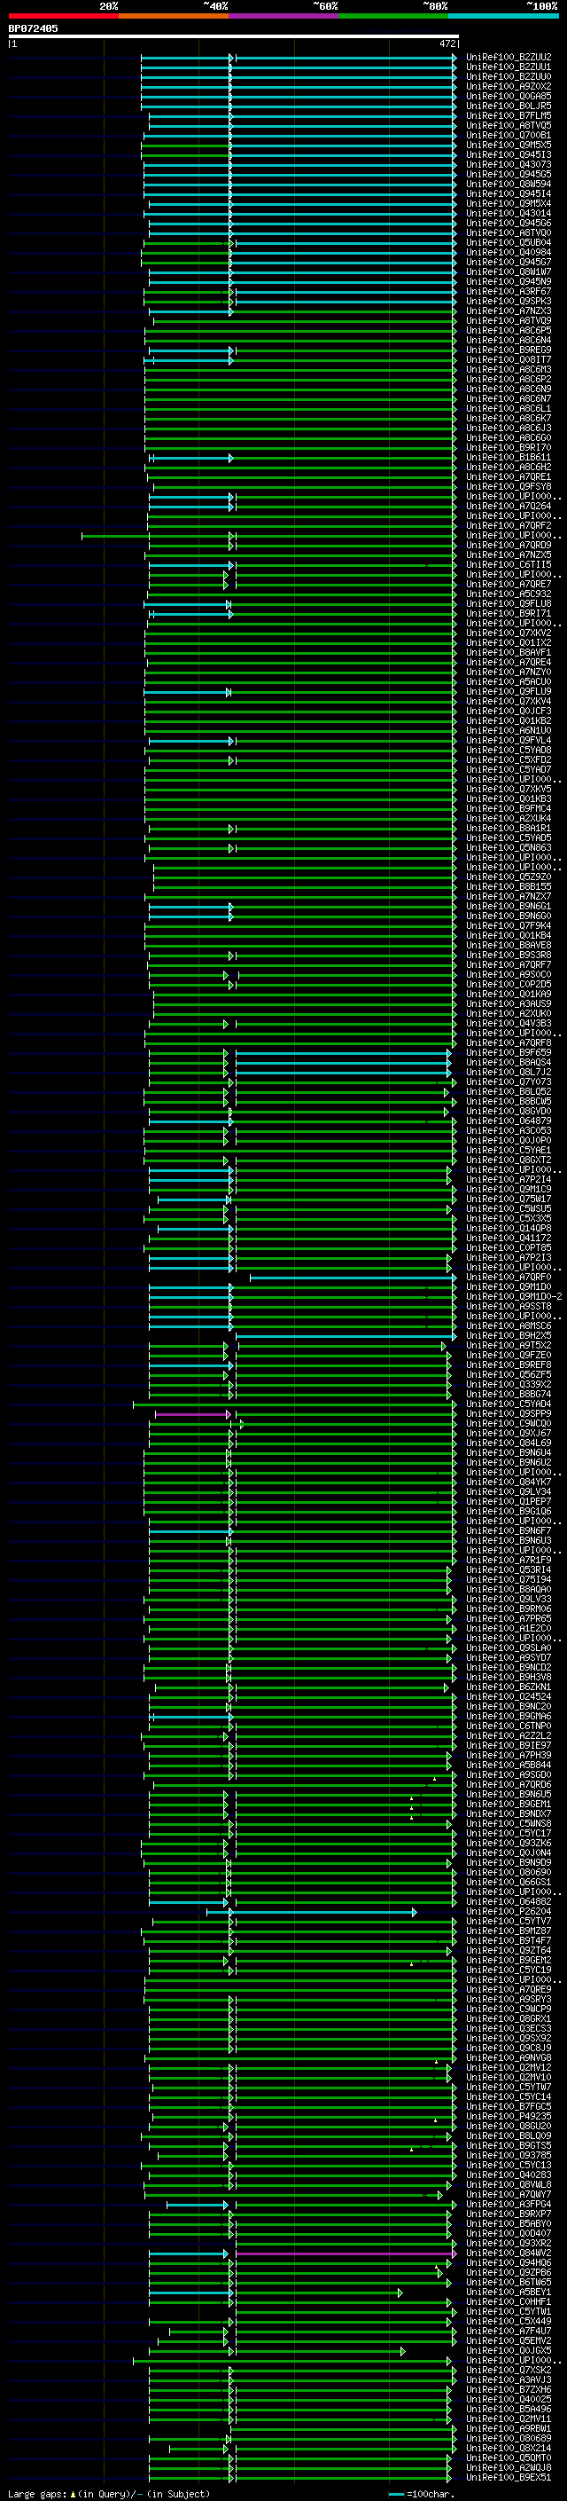567x2501 pixels.
Task: Select UniRef100_Q8W1W7 entry
Action: (x=509, y=271)
